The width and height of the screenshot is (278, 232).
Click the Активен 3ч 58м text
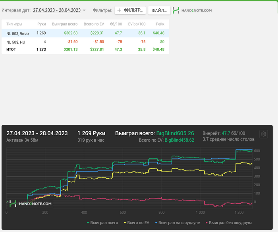(22, 140)
